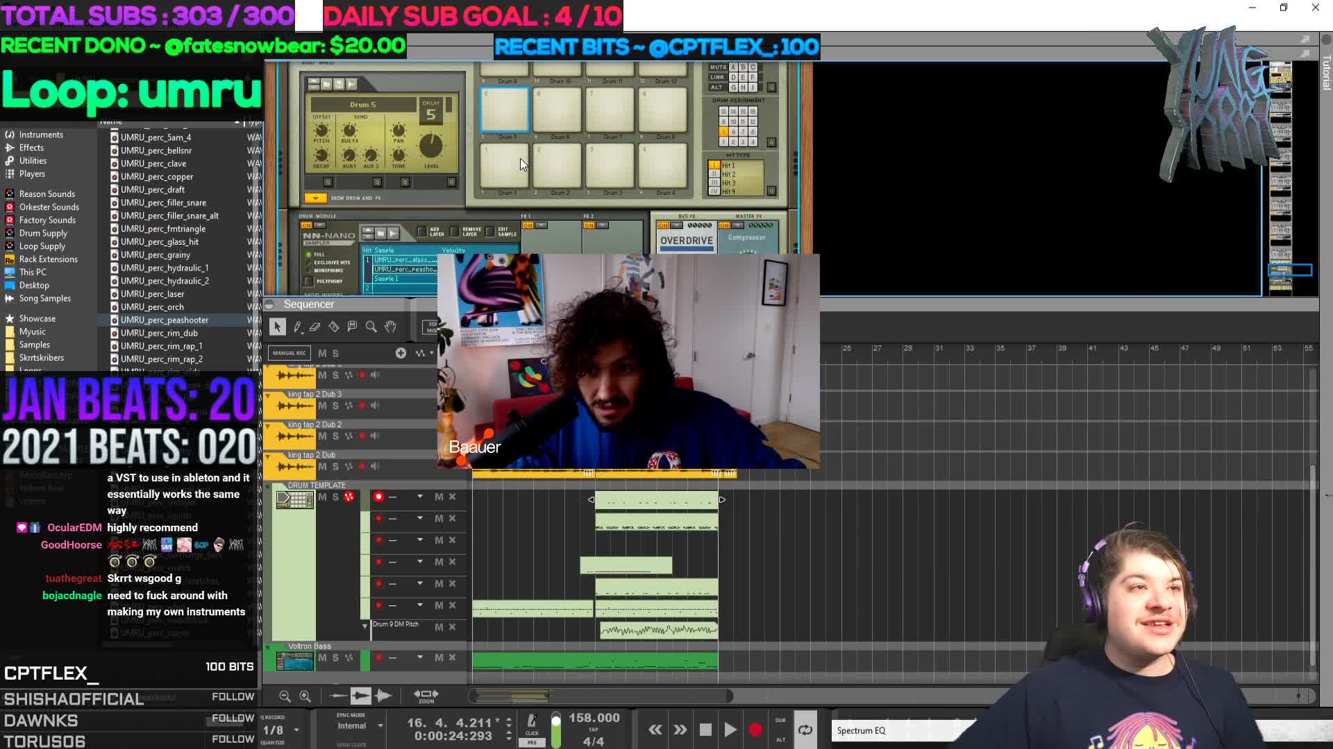This screenshot has height=749, width=1333.
Task: Click the Add Layer button in NN-Nano
Action: (x=421, y=232)
